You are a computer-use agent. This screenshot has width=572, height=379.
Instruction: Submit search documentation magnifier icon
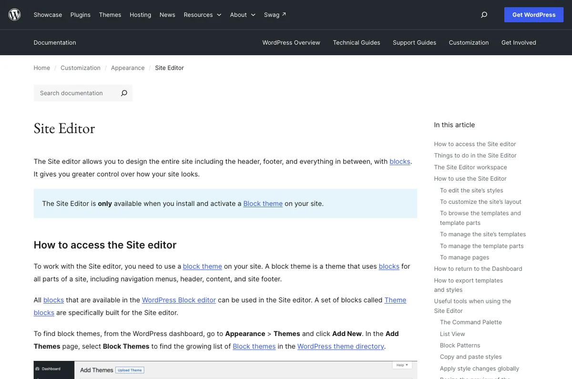click(x=124, y=93)
